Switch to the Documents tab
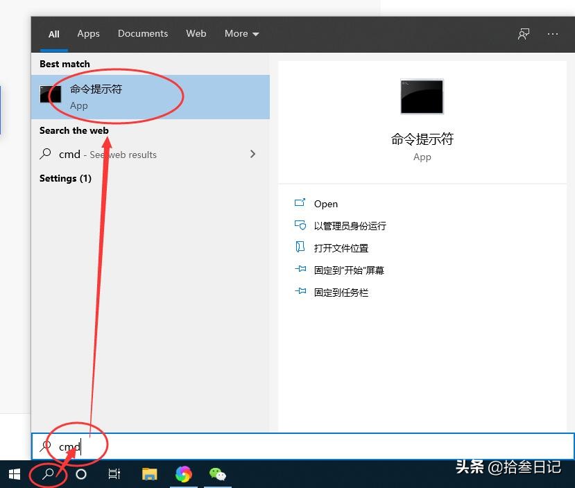 [143, 33]
